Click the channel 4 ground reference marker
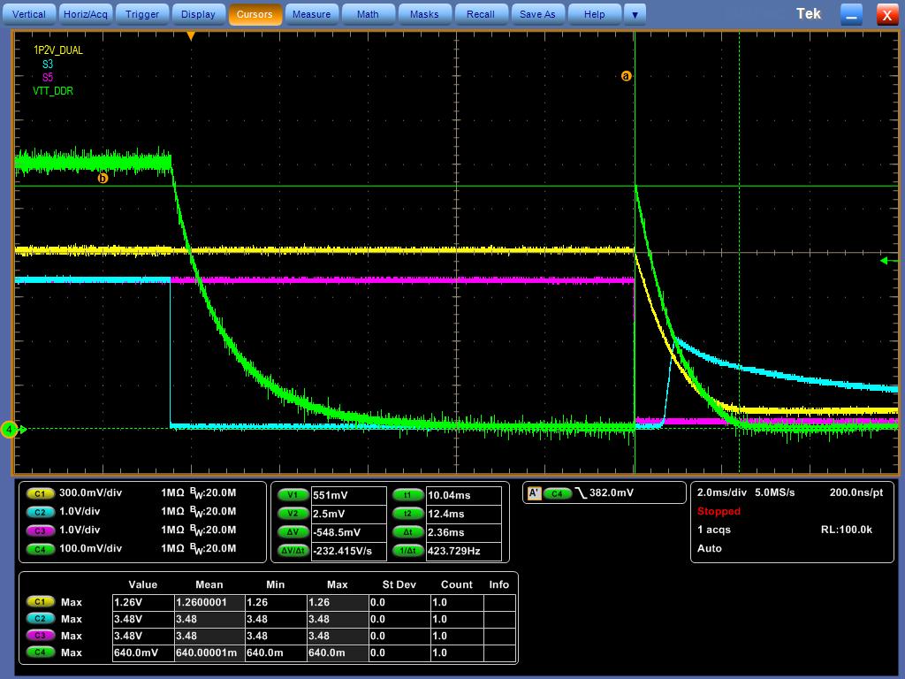This screenshot has width=905, height=679. pyautogui.click(x=9, y=429)
